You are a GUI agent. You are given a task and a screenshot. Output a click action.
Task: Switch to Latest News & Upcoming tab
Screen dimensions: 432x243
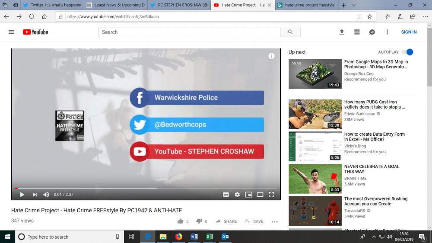[x=116, y=5]
